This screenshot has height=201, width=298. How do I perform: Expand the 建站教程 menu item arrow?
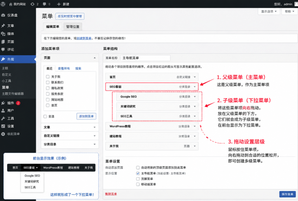[195, 136]
